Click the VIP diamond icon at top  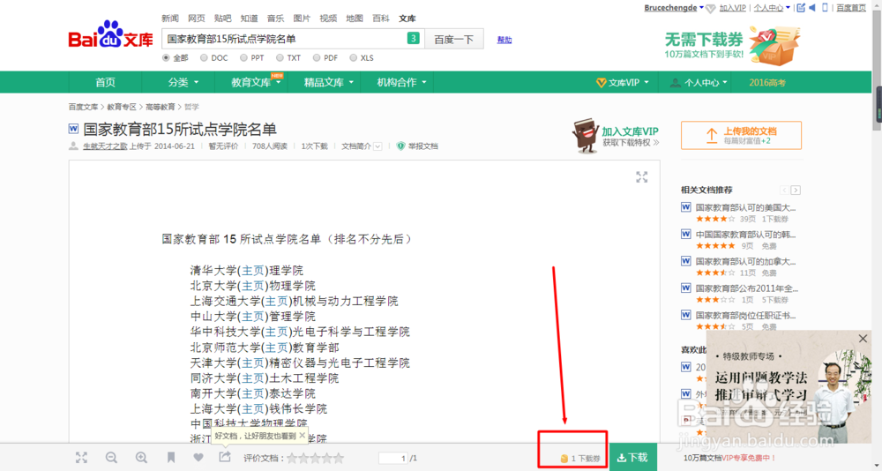710,9
